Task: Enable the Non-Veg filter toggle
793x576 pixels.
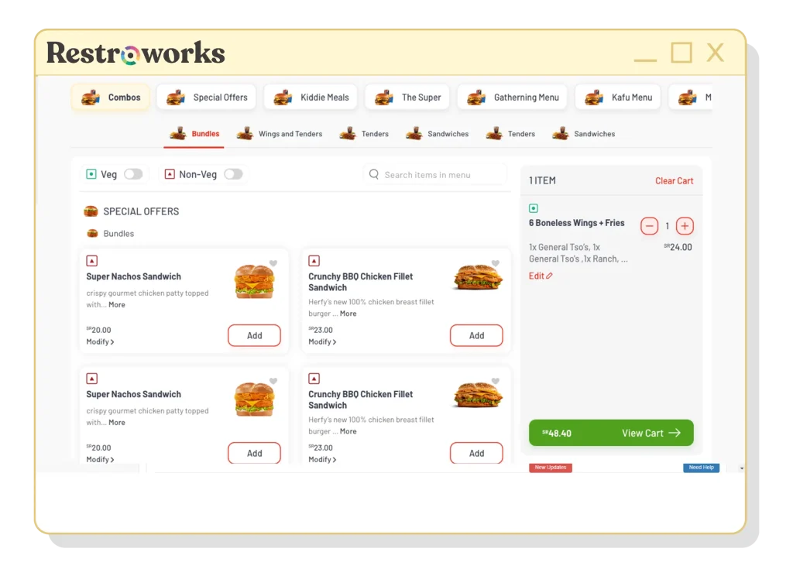Action: pos(234,174)
